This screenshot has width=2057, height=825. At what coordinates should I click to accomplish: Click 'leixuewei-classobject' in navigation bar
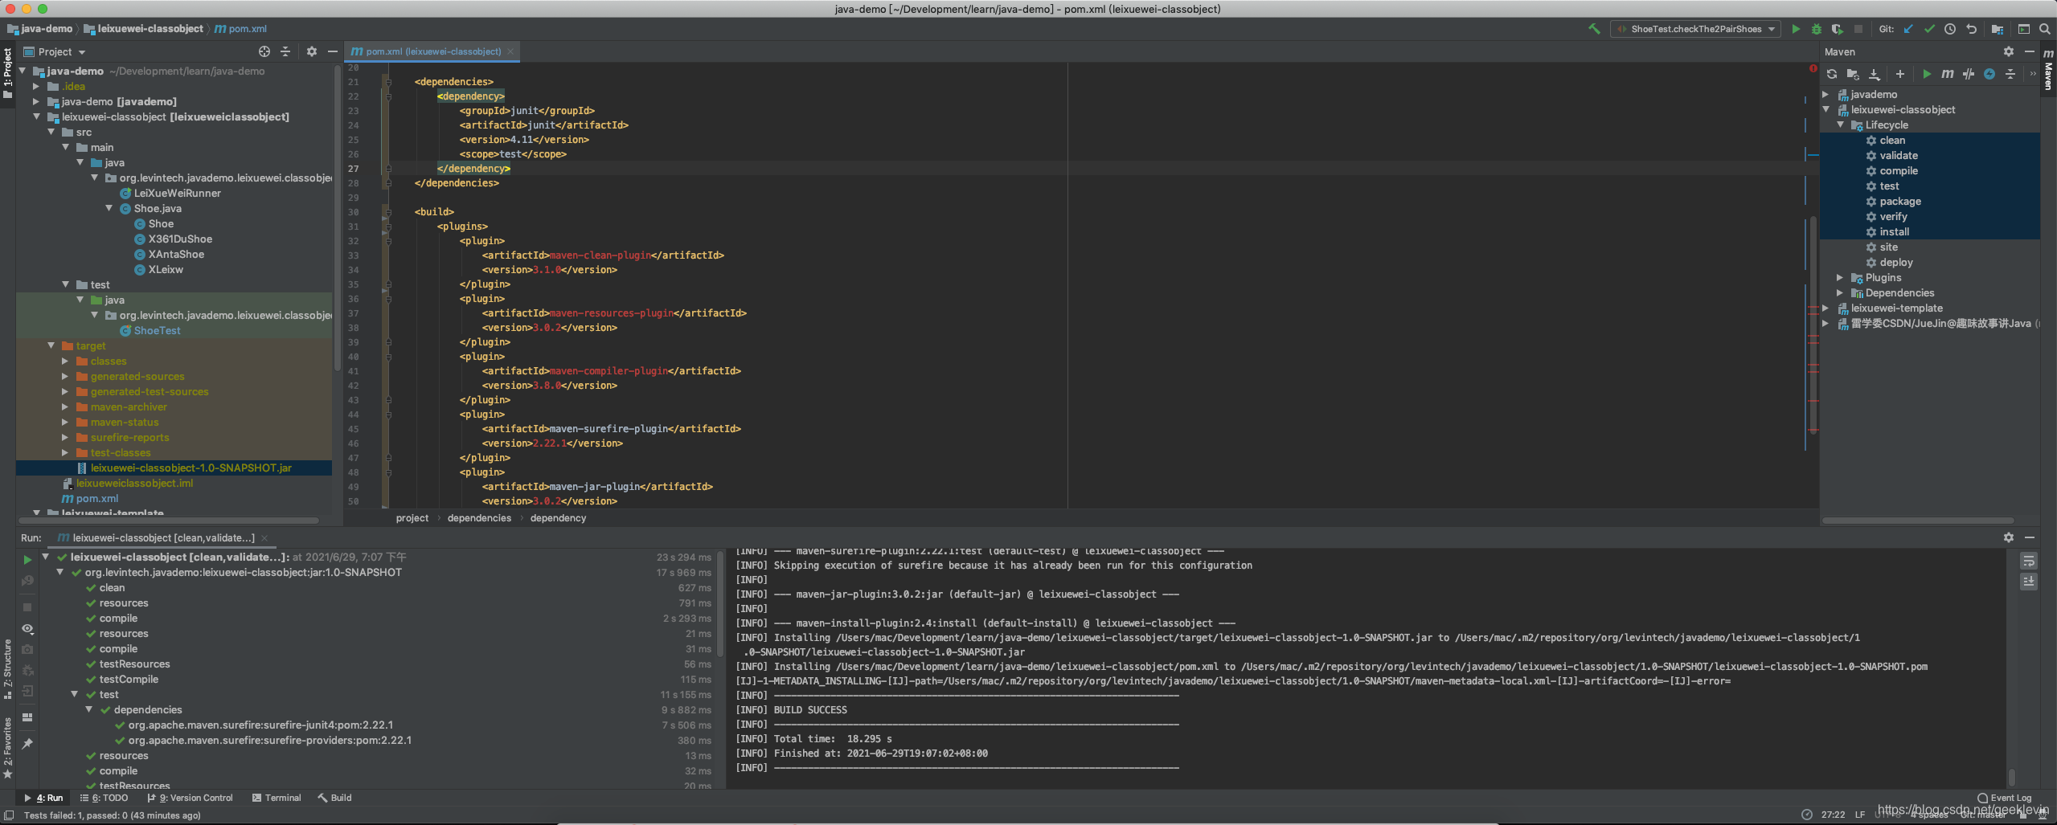[x=144, y=29]
